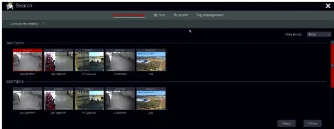The image size is (334, 129).
Task: Select 23/07/2016 gray hall thumbnail beside aerial view
Action: [120, 99]
